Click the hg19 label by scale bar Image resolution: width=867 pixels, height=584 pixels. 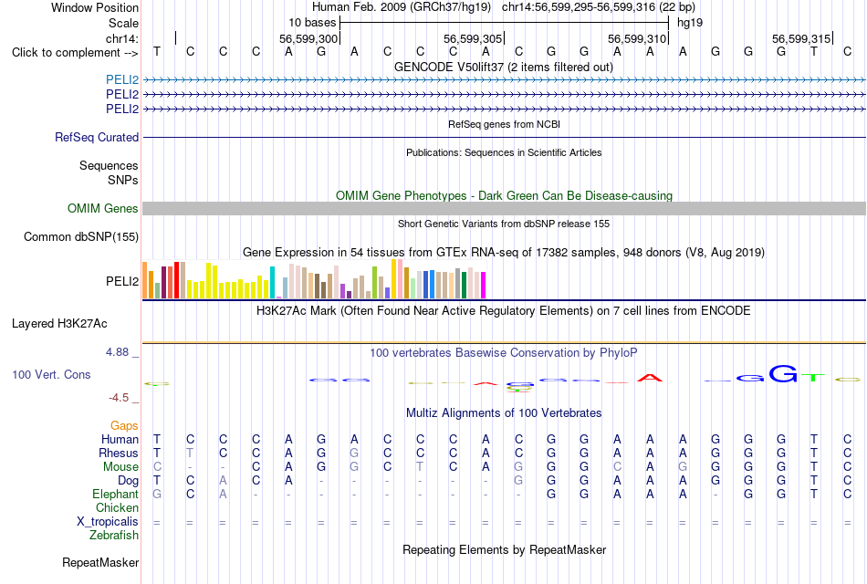coord(690,23)
